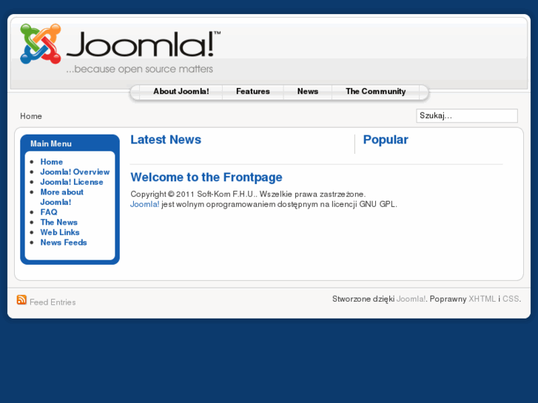Open FAQ in Main Menu

[49, 212]
